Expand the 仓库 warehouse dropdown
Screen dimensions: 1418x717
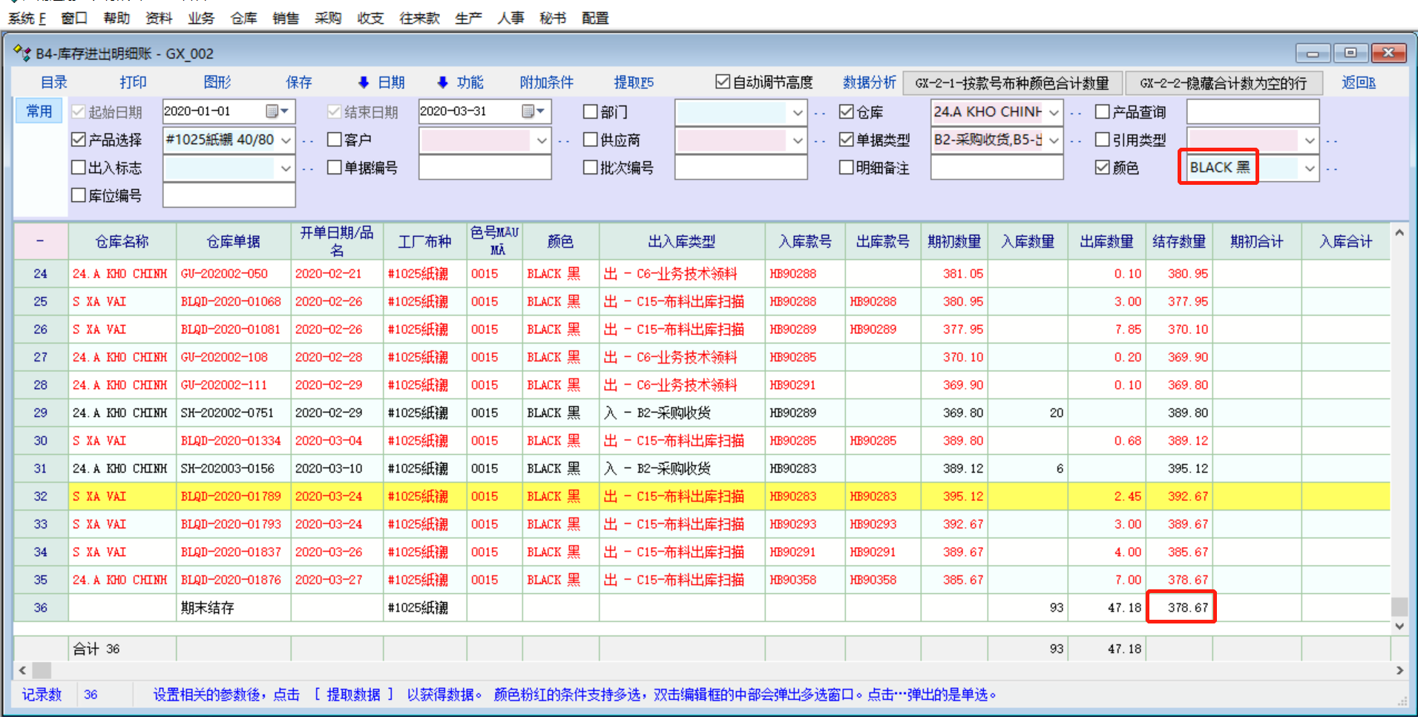pyautogui.click(x=1054, y=112)
